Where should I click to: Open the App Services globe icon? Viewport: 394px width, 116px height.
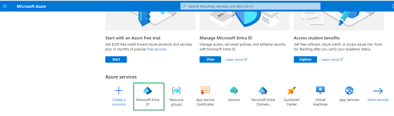coord(349,91)
